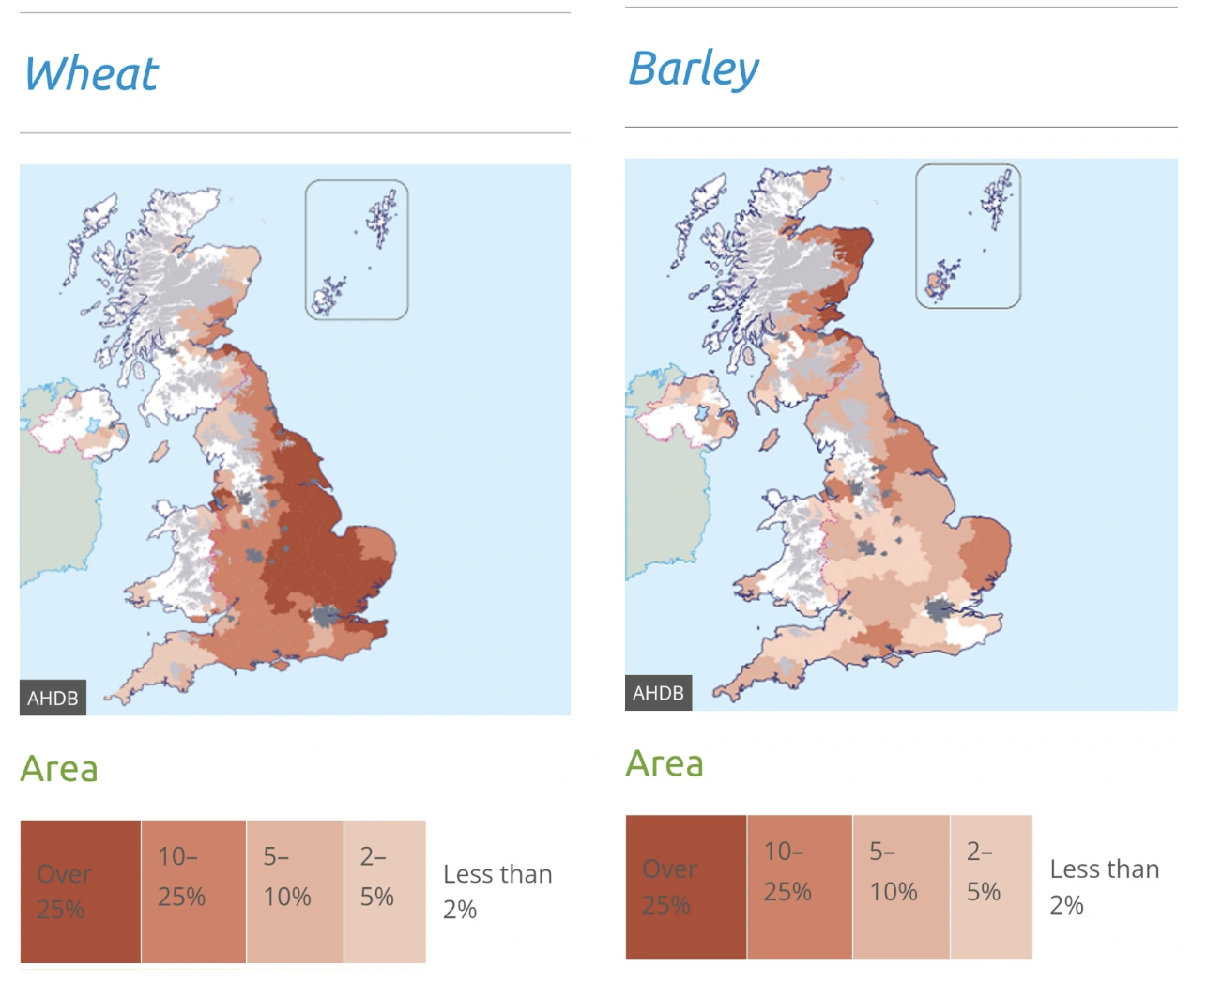Screen dimensions: 1207x984
Task: Pick Wheat legend '5–10%' swatch
Action: (295, 891)
